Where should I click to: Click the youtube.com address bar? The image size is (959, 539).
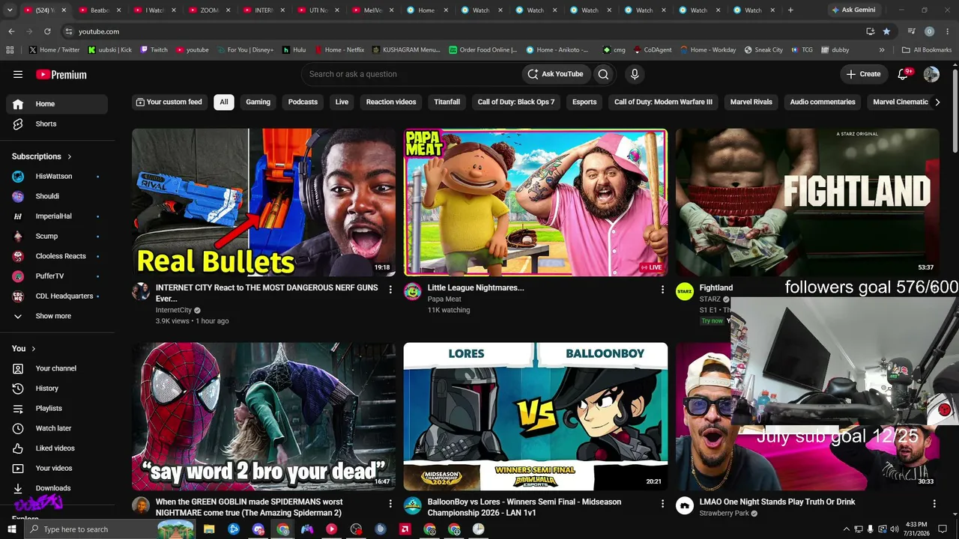[x=465, y=31]
